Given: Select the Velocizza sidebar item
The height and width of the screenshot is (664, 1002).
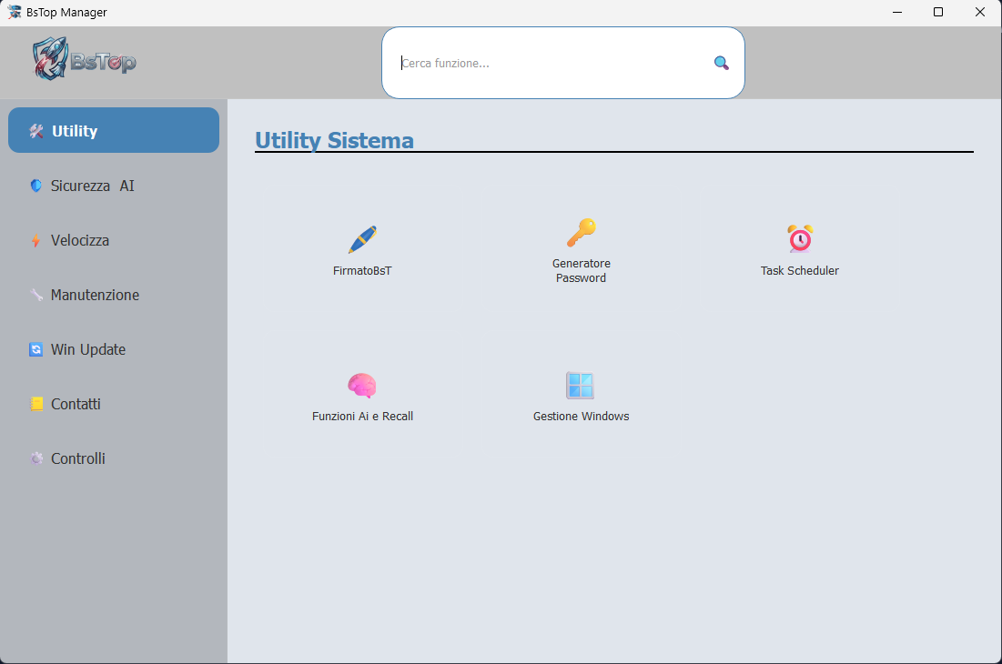Looking at the screenshot, I should tap(81, 239).
